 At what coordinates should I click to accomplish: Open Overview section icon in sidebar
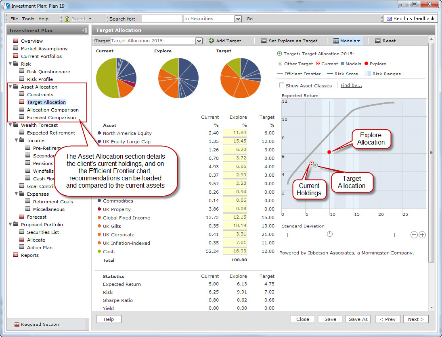click(16, 41)
